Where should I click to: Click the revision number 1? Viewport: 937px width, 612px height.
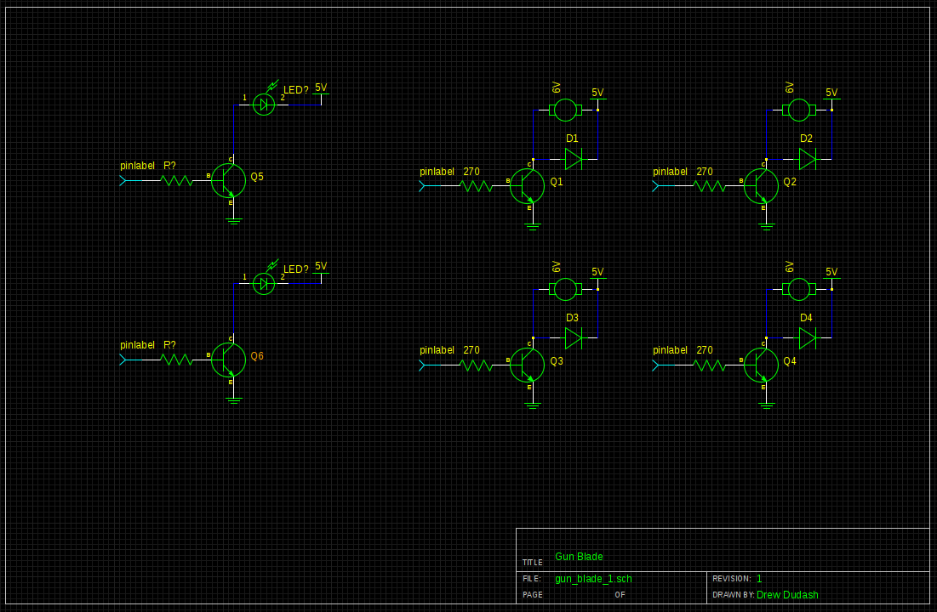click(759, 579)
